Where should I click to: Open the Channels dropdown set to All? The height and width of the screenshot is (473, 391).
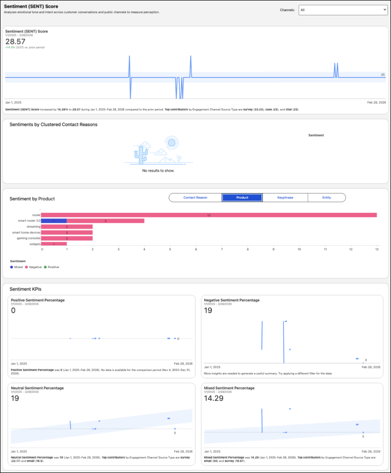pyautogui.click(x=343, y=10)
